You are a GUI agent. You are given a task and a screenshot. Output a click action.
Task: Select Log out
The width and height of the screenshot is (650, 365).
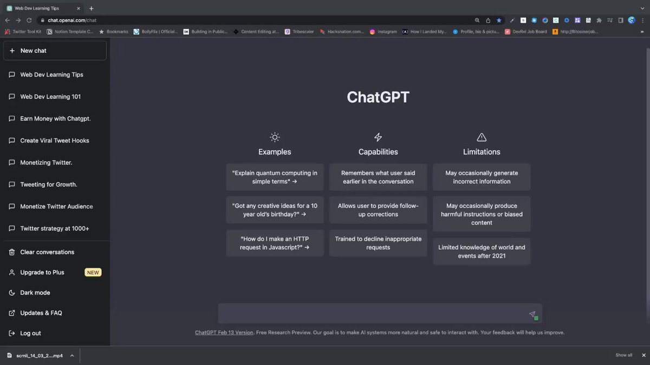(55, 333)
